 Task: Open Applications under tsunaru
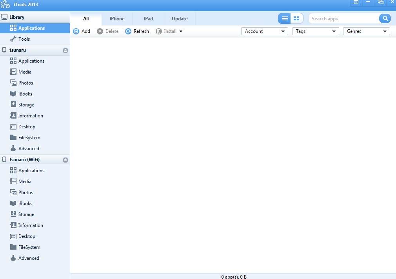[x=35, y=61]
